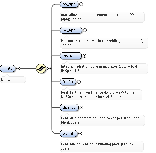Expand the fn_flu element
Screen dimensions: 156x153
coord(79,82)
